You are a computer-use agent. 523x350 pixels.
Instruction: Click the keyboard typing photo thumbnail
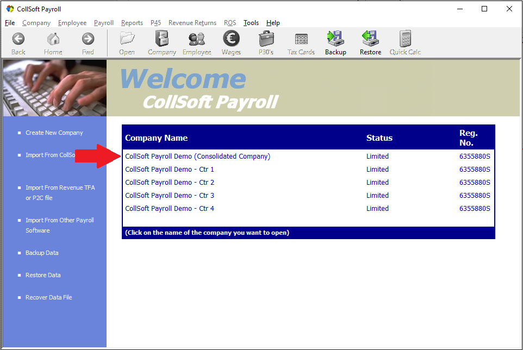click(54, 88)
